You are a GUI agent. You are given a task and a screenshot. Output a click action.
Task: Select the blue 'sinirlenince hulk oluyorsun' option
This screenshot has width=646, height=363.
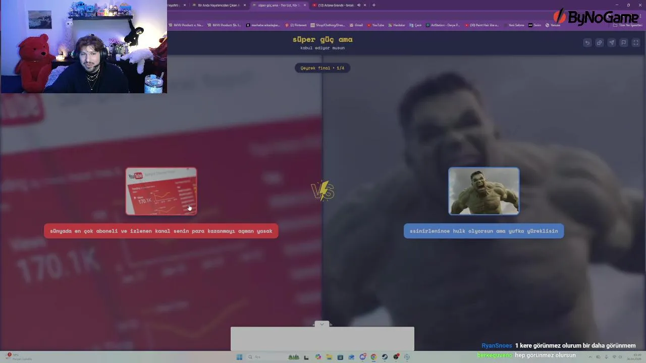[483, 231]
